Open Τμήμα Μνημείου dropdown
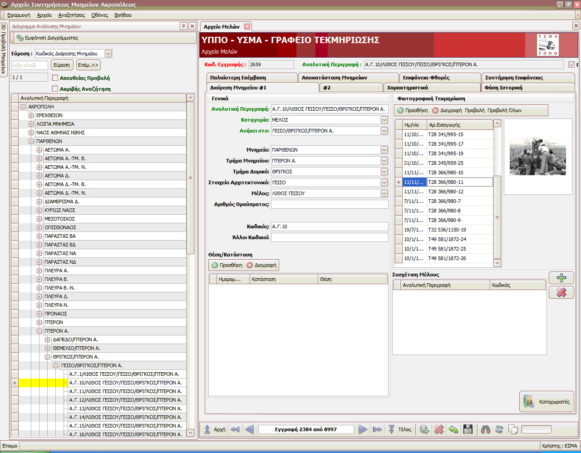581x453 pixels. 384,161
